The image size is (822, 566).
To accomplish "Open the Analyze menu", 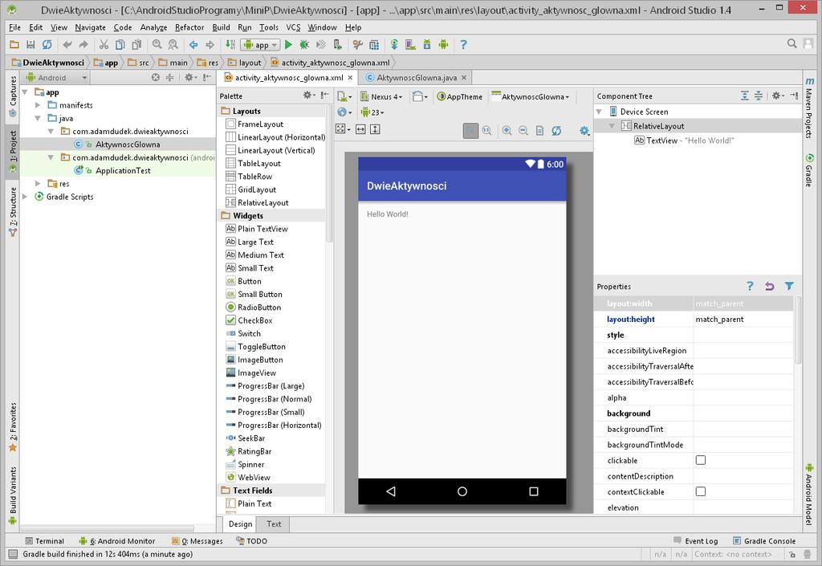I will 153,27.
